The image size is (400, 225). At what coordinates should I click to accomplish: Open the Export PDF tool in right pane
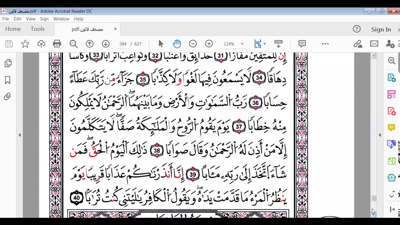coord(392,77)
